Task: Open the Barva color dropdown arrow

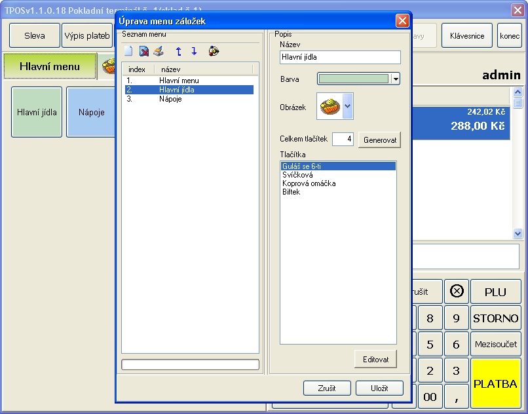Action: 396,79
